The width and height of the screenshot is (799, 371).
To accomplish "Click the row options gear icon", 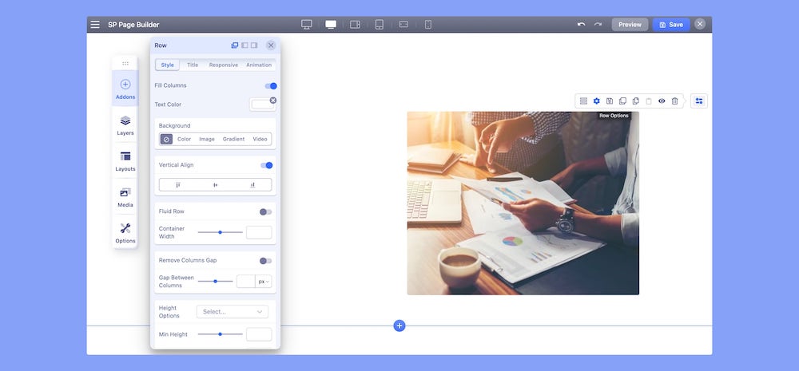I will [x=596, y=101].
